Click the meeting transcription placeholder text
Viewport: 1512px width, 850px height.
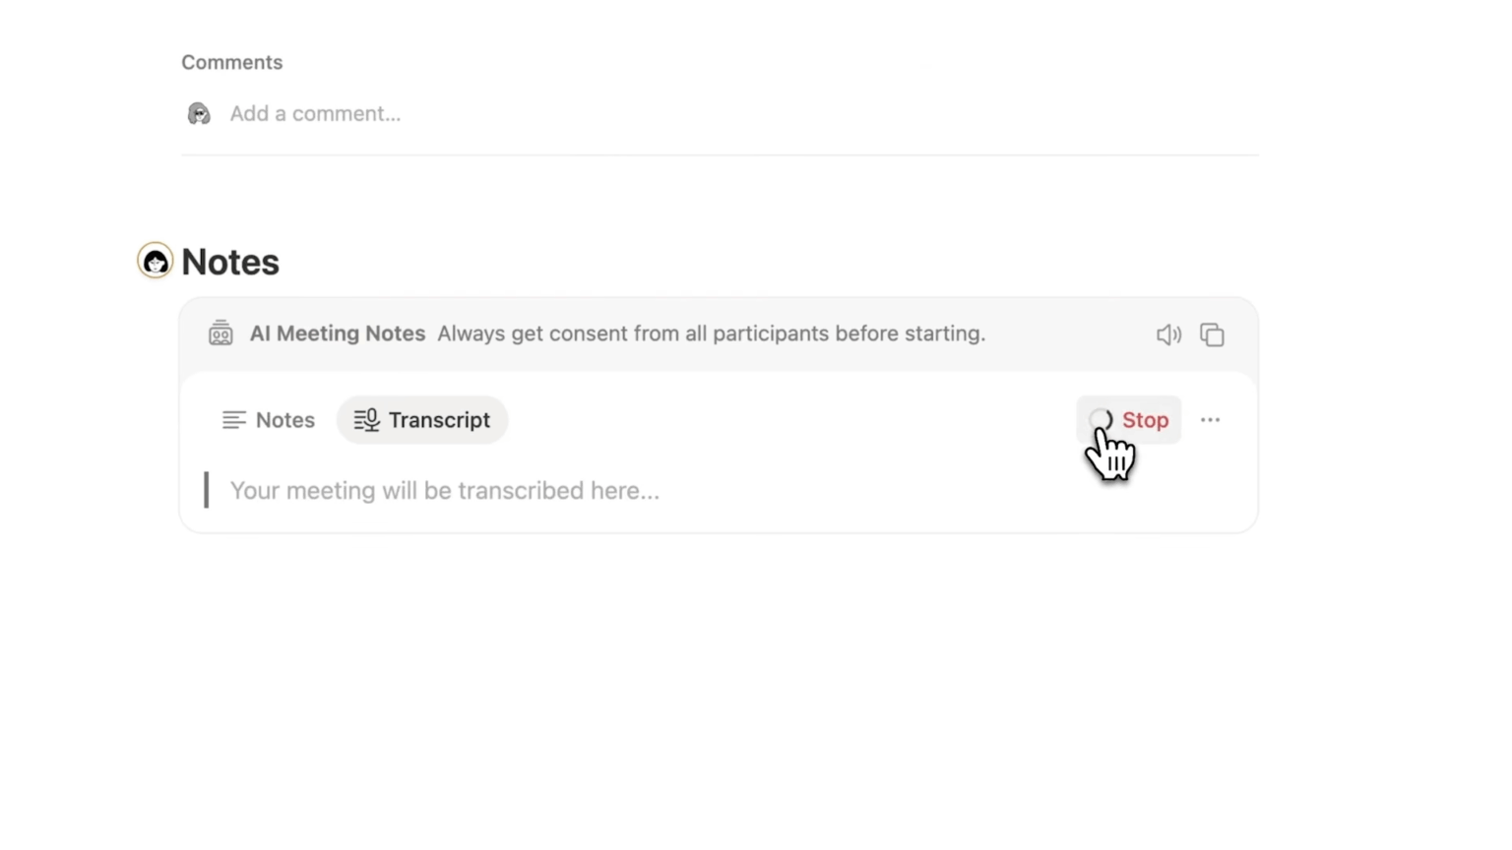click(x=444, y=490)
